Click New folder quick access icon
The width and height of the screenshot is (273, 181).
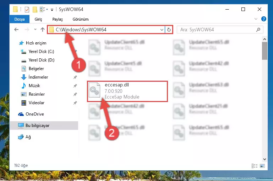click(35, 9)
